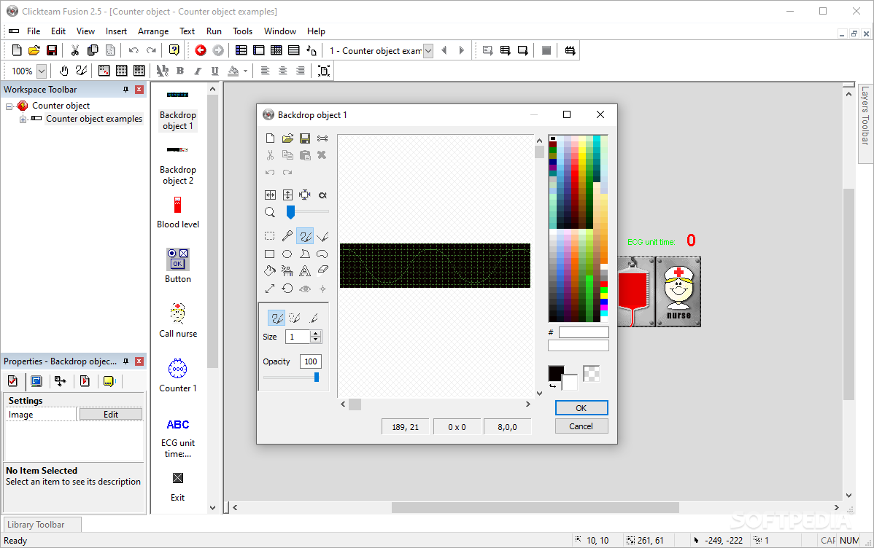Screen dimensions: 874x548
Task: Click the Edit button for Image property
Action: pyautogui.click(x=111, y=415)
